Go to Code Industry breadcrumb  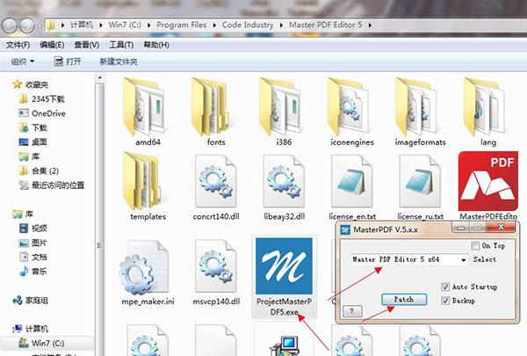click(x=248, y=25)
